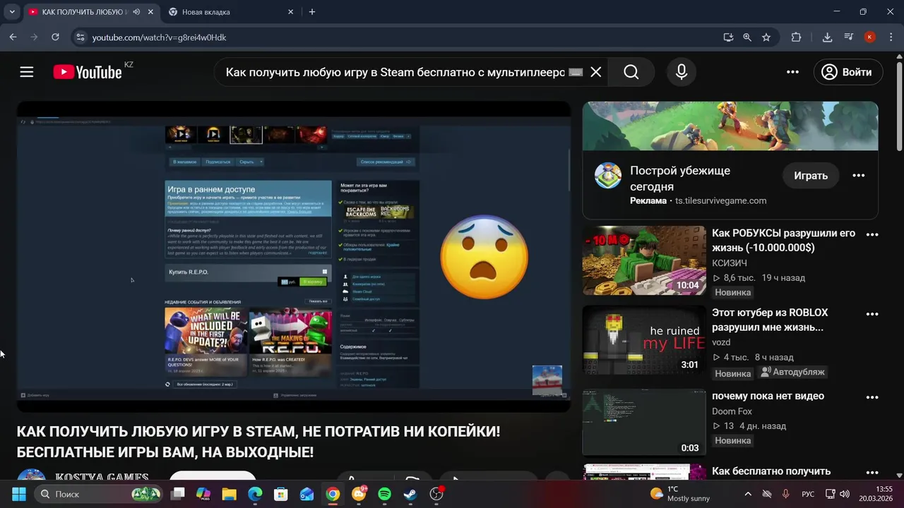The width and height of the screenshot is (904, 508).
Task: Click the address bar URL
Action: point(160,37)
